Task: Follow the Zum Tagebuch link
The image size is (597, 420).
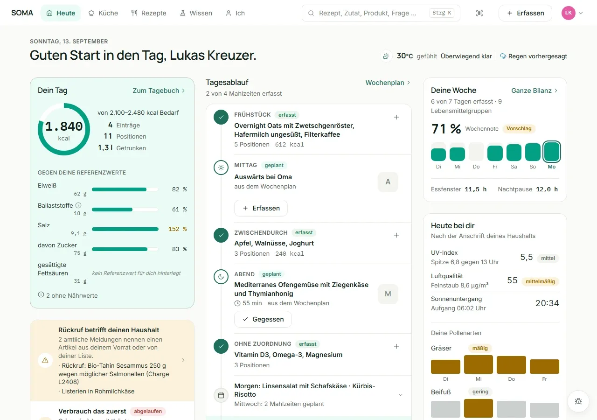Action: click(x=159, y=91)
